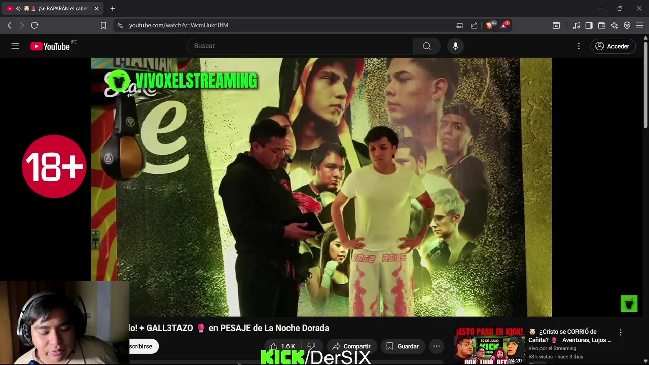The width and height of the screenshot is (649, 365).
Task: Start voice search with the microphone
Action: 455,46
